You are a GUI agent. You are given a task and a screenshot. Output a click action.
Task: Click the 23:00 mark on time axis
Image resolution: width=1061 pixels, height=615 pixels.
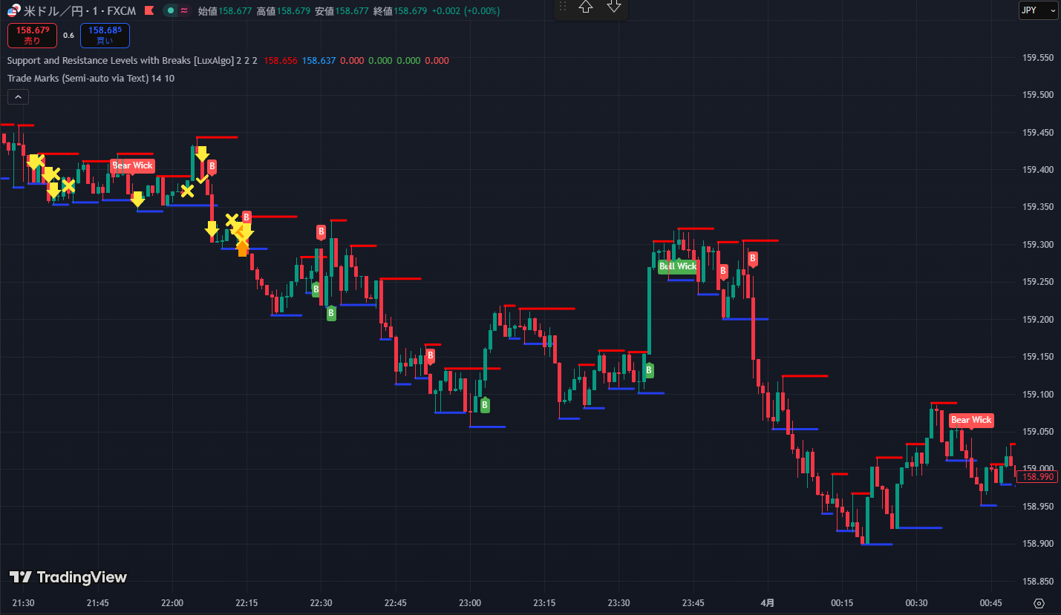470,603
